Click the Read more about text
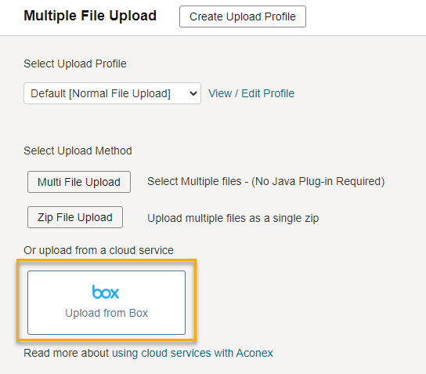 pos(66,353)
